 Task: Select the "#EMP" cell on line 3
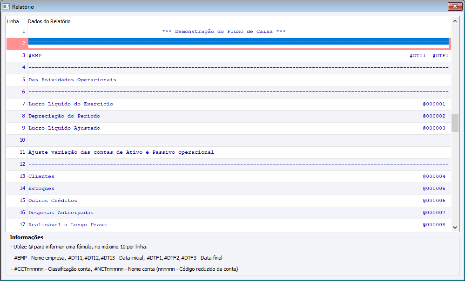pos(35,56)
